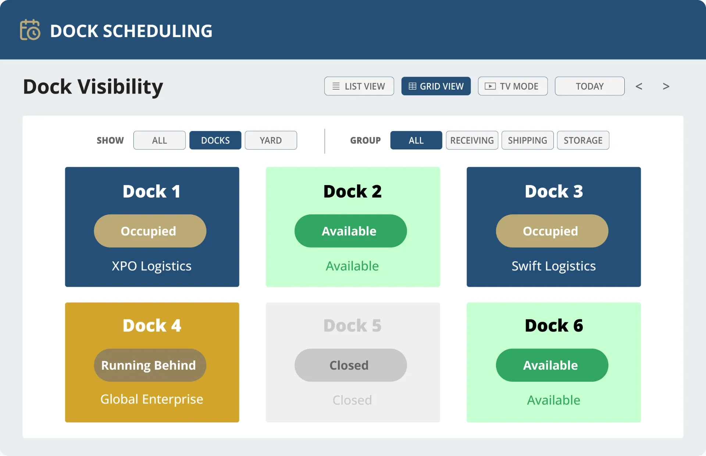This screenshot has width=706, height=456.
Task: Go to next day arrow
Action: click(666, 86)
